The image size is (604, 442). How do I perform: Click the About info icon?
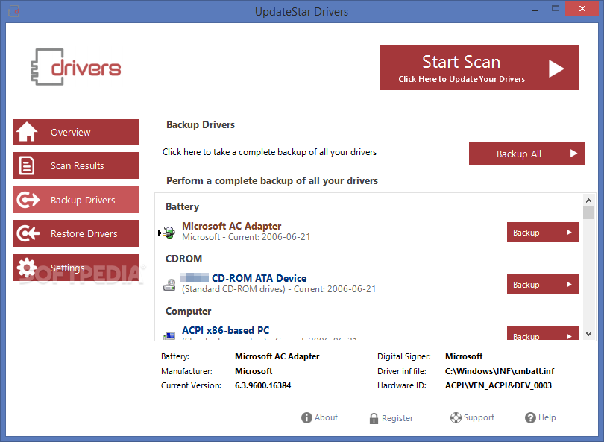point(306,417)
